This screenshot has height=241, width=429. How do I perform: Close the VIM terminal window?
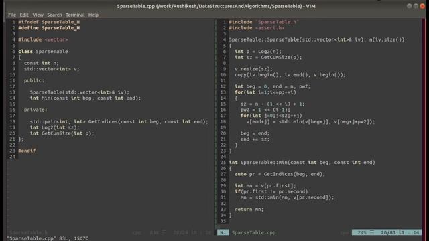click(422, 6)
